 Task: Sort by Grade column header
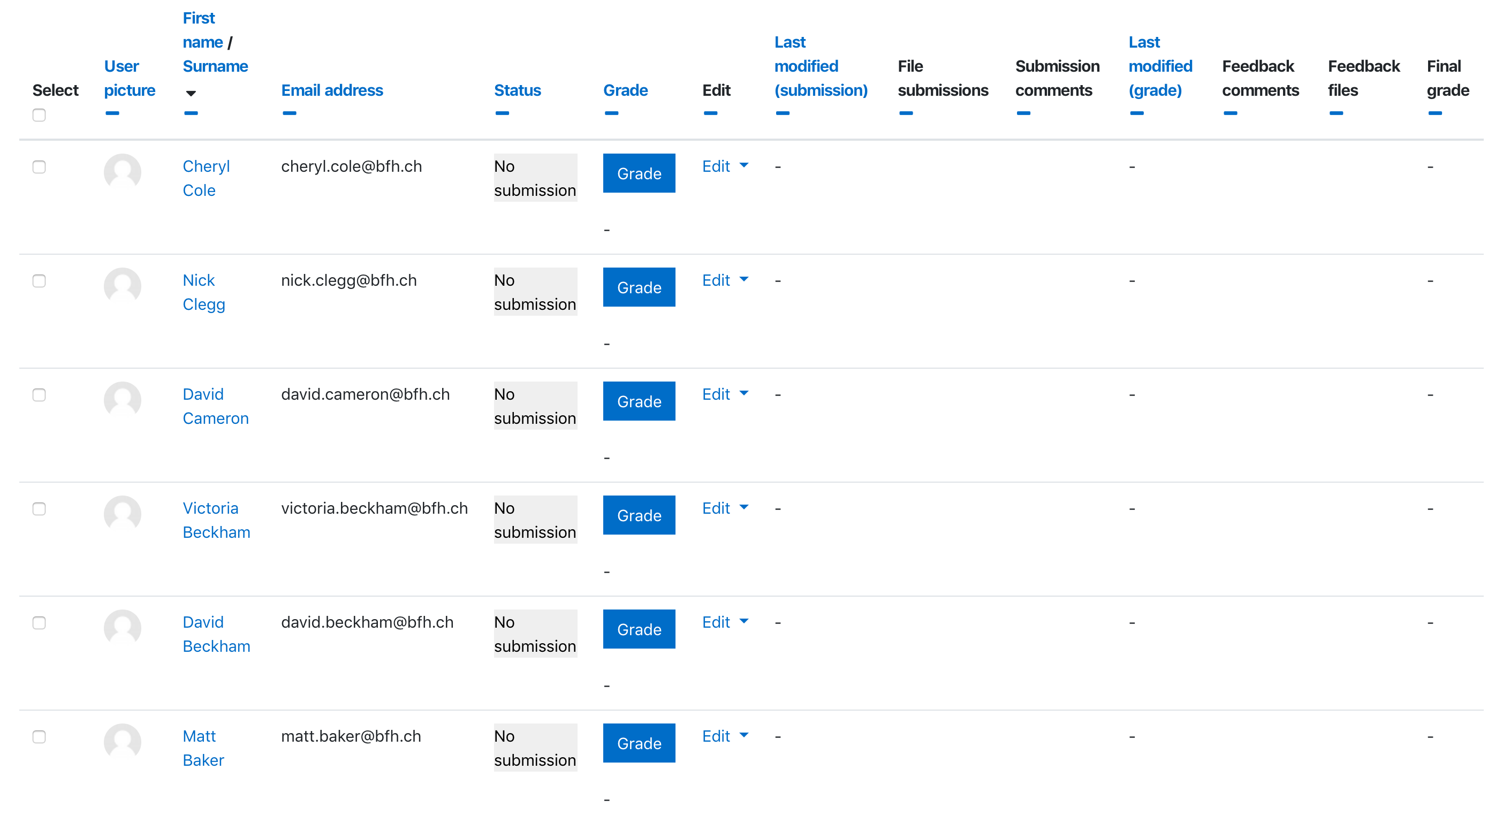click(x=626, y=90)
